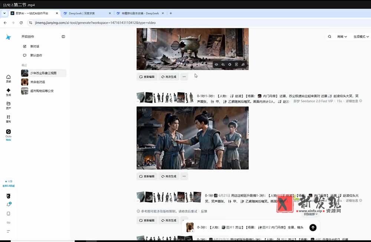Click 重新编辑 under the cauldron video
The image size is (371, 242).
click(147, 77)
